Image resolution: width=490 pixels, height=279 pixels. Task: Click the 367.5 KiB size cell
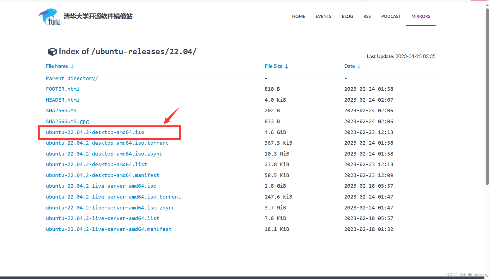pyautogui.click(x=278, y=143)
